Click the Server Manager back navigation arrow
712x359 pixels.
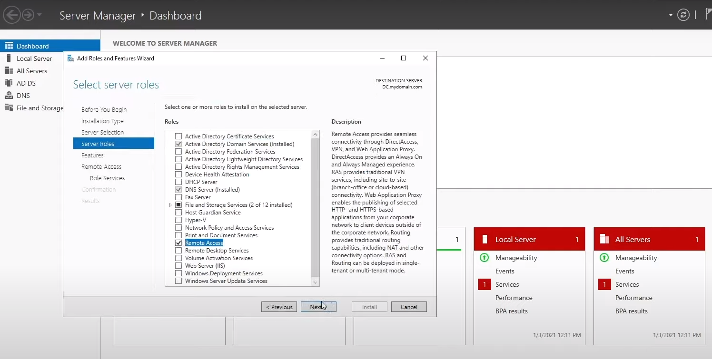(11, 15)
